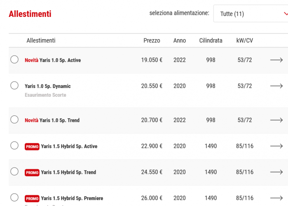Click arrow icon for Yaris 1.0 5p. Trend
The height and width of the screenshot is (206, 288).
pyautogui.click(x=276, y=120)
